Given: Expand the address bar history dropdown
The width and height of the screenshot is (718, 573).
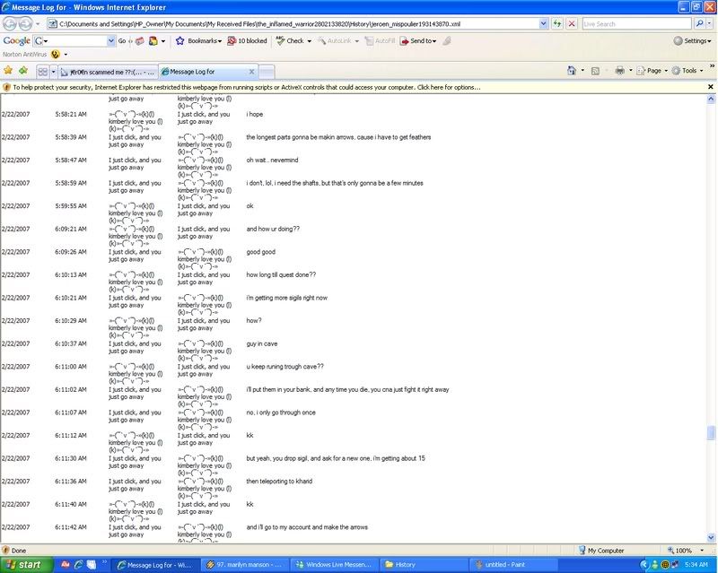Looking at the screenshot, I should (x=543, y=24).
